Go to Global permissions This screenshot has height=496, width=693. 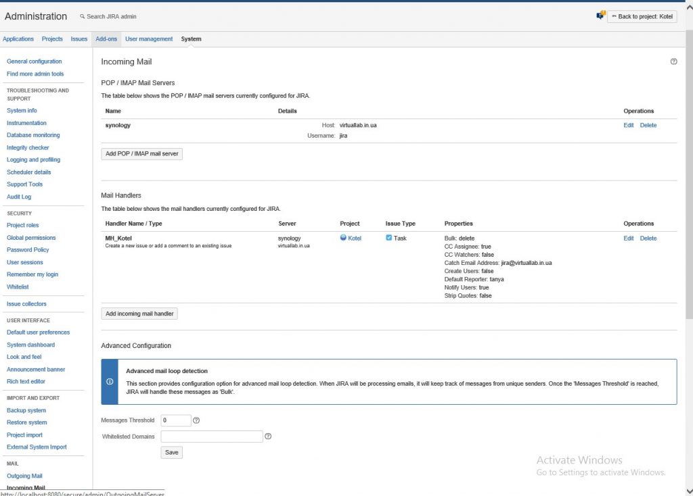pos(31,237)
